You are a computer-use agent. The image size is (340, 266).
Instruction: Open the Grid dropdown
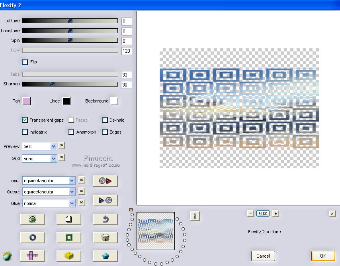[x=39, y=158]
